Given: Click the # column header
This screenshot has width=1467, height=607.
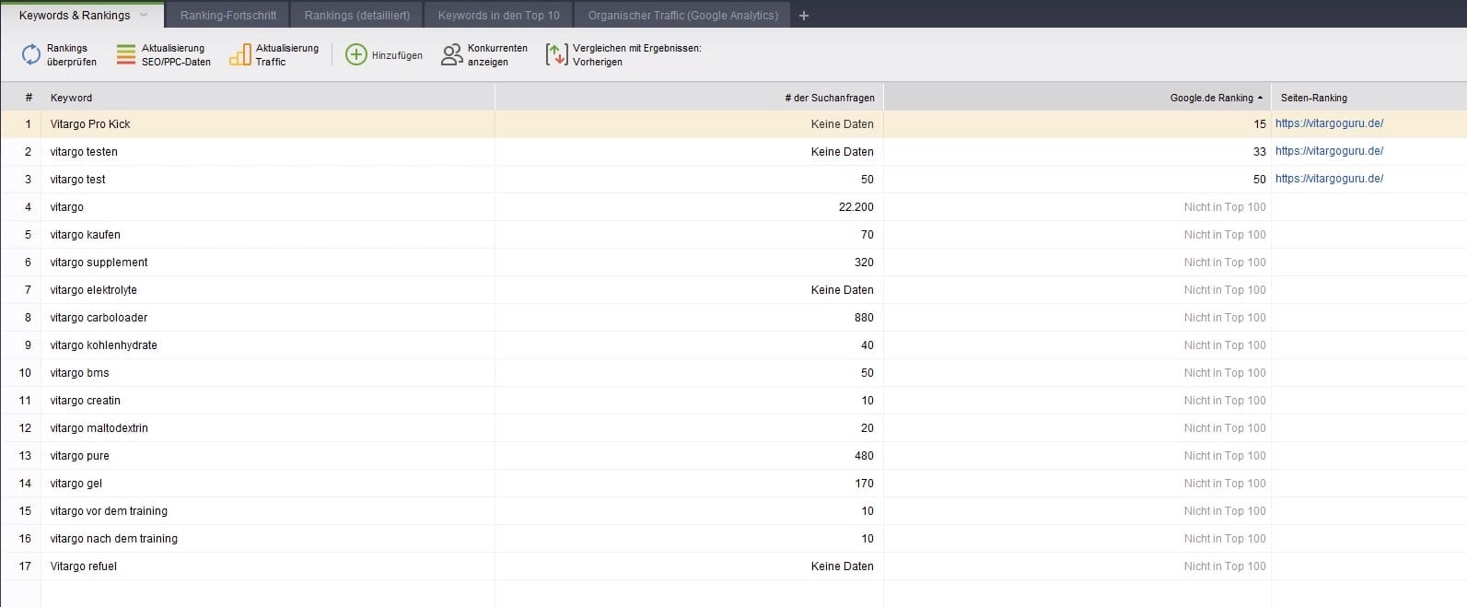Looking at the screenshot, I should click(x=20, y=98).
